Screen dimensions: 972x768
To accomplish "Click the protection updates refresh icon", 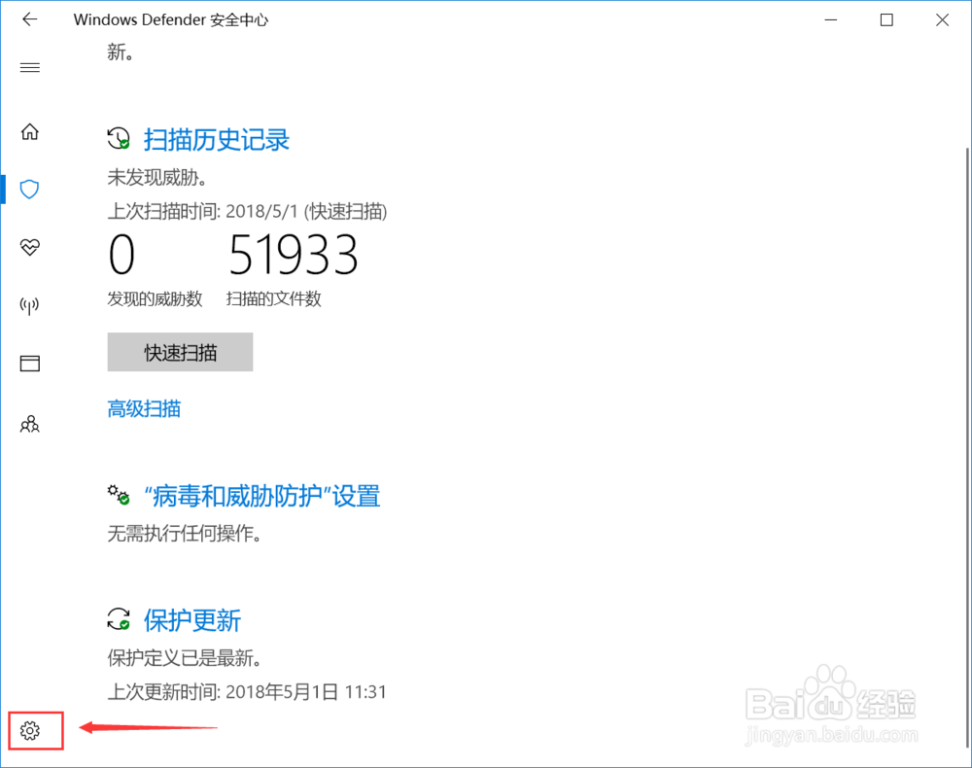I will (119, 618).
